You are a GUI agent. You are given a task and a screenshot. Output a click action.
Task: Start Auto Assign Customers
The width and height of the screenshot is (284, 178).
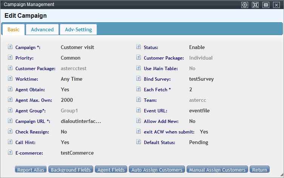(x=157, y=170)
